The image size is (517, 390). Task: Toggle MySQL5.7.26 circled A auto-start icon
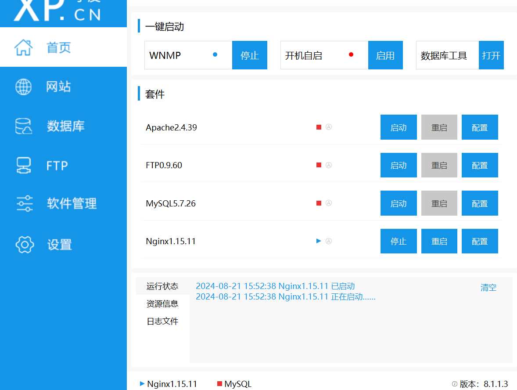(329, 203)
